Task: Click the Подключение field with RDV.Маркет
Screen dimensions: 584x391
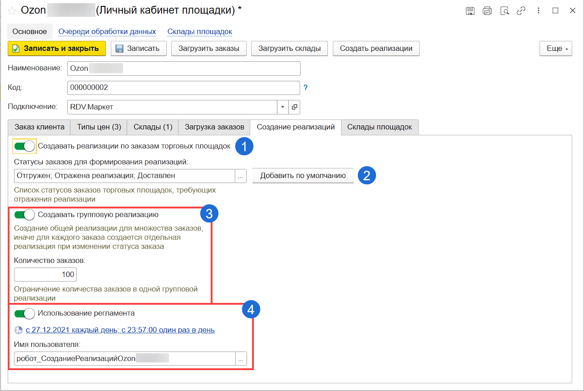Action: tap(172, 107)
